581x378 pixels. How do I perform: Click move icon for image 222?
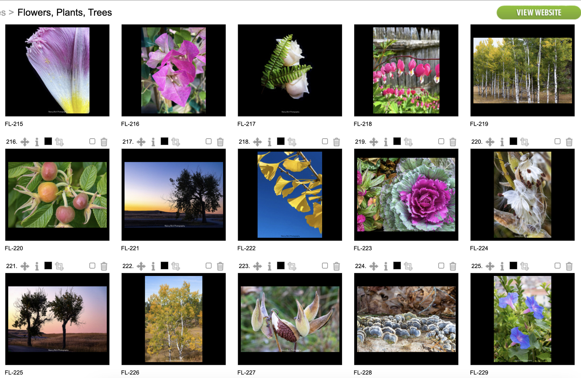[141, 266]
